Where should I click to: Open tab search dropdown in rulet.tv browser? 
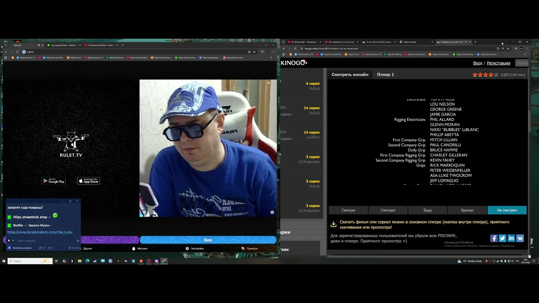tap(5, 45)
